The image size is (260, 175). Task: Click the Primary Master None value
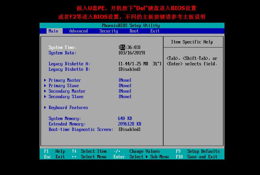[x=125, y=80]
